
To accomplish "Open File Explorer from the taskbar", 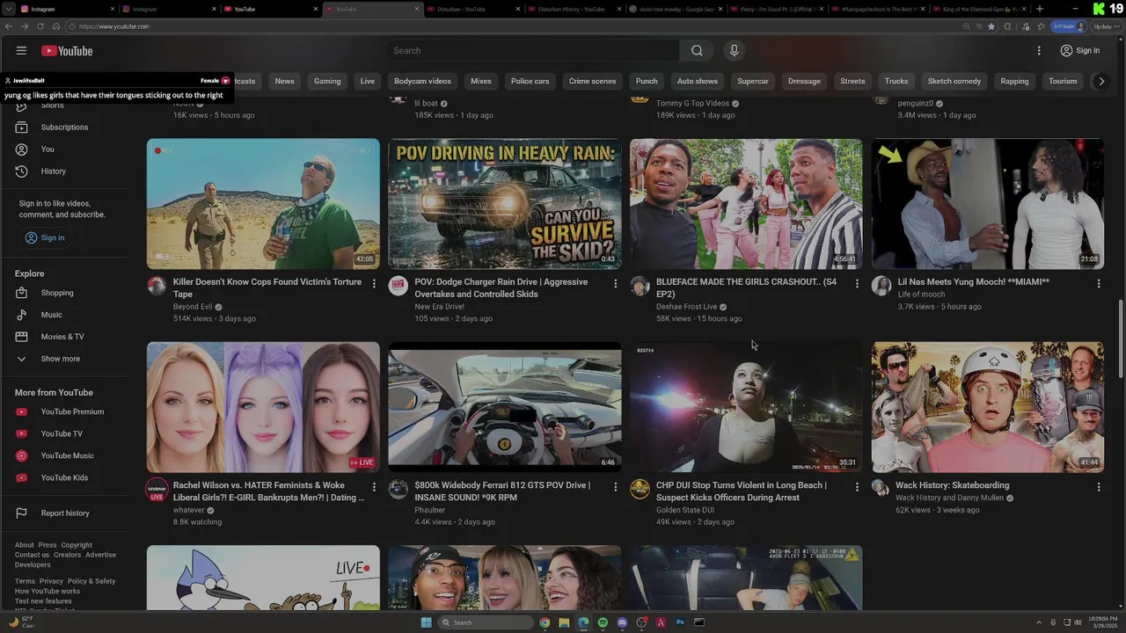I will coord(564,622).
